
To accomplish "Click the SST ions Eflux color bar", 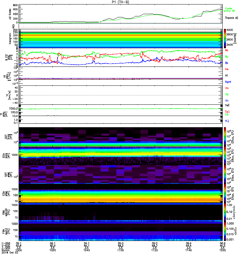I will pos(225,137).
